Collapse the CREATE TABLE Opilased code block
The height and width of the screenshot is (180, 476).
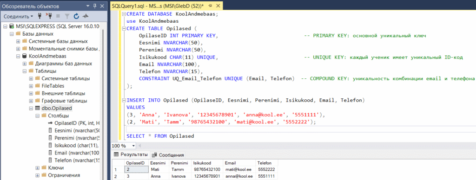124,29
